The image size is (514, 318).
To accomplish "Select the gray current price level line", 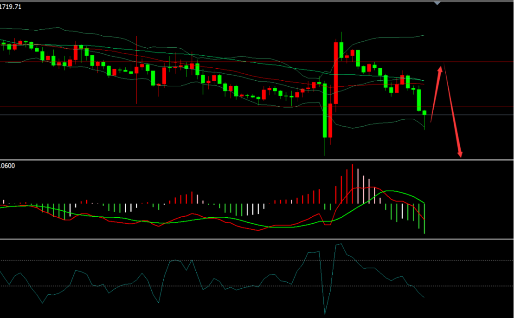I will (x=257, y=115).
